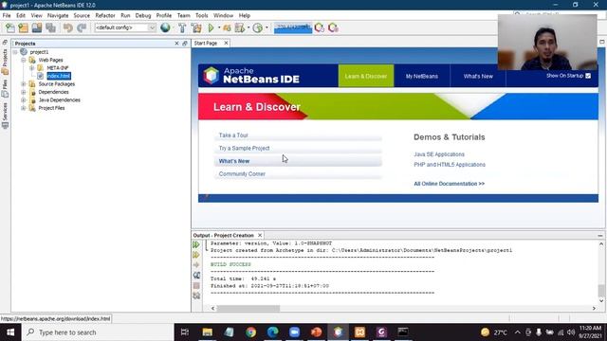Open Google Chrome from the taskbar
Viewport: 607px width, 341px height.
(250, 332)
